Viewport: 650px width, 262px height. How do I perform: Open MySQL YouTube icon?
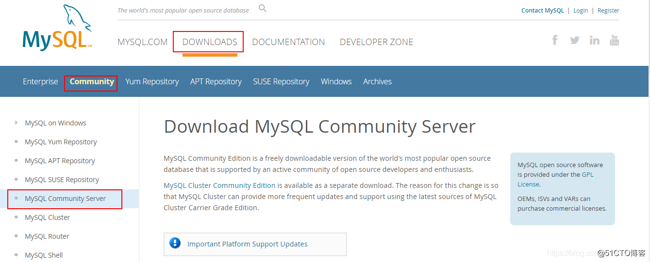(615, 40)
